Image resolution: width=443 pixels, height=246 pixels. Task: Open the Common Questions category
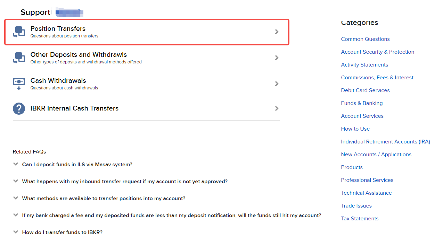[365, 39]
